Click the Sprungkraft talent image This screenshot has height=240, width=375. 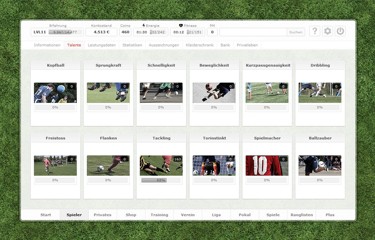[x=108, y=93]
